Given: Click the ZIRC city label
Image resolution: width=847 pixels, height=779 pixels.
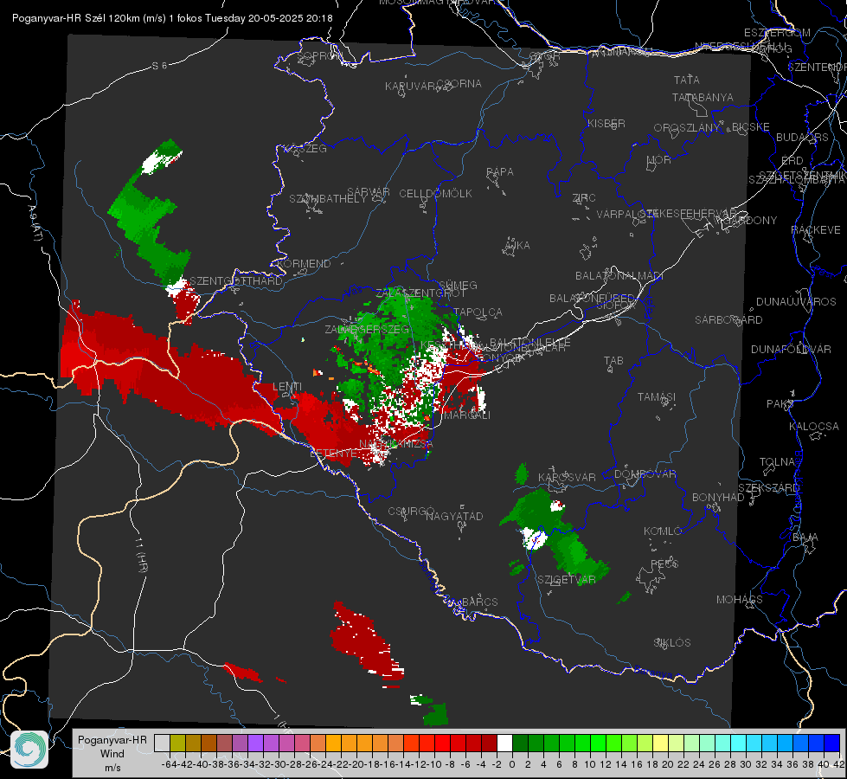Looking at the screenshot, I should 584,198.
